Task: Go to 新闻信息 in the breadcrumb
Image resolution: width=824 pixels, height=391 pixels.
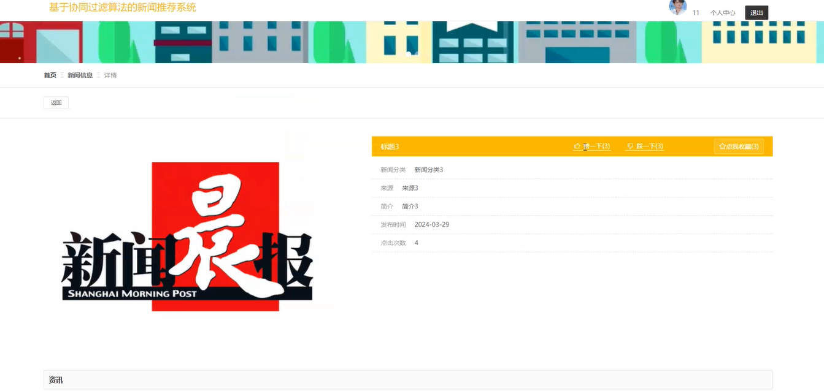Action: click(80, 75)
